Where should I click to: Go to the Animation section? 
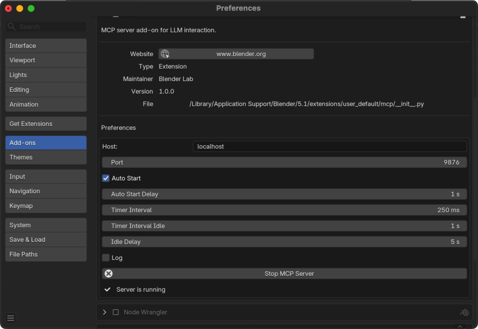click(46, 105)
